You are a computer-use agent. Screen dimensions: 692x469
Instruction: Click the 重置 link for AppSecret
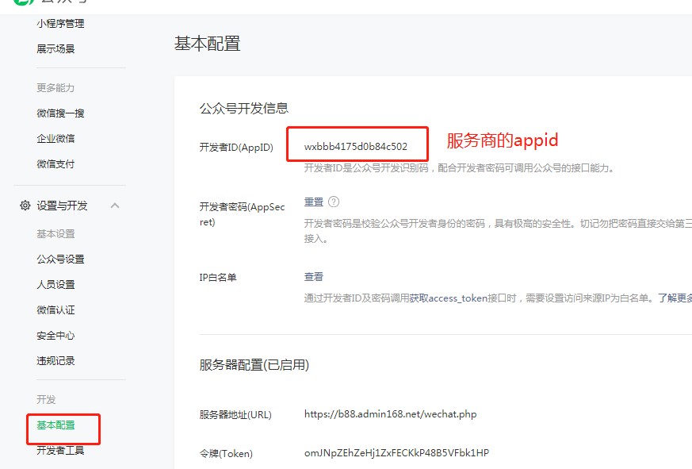click(x=314, y=202)
